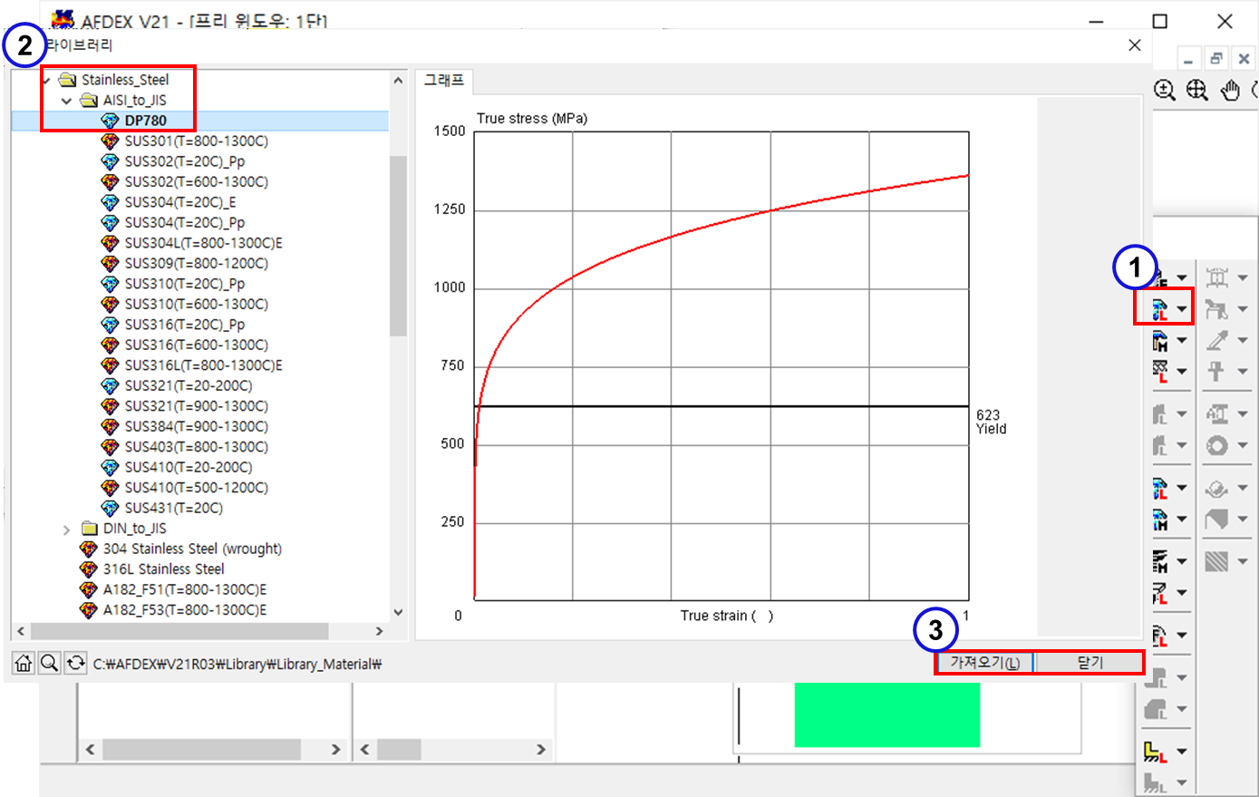Click the zoom in magnifier tool
Screen dimensions: 1259x797
(x=1165, y=90)
